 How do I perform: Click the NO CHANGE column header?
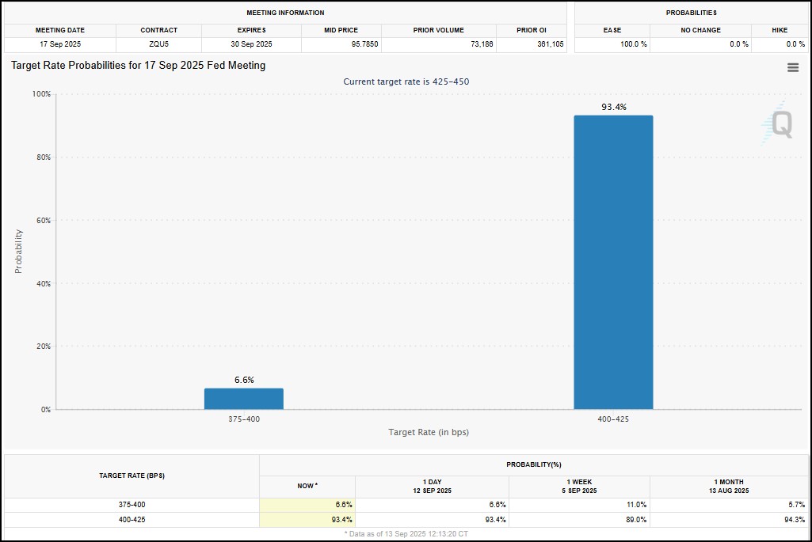pos(700,30)
